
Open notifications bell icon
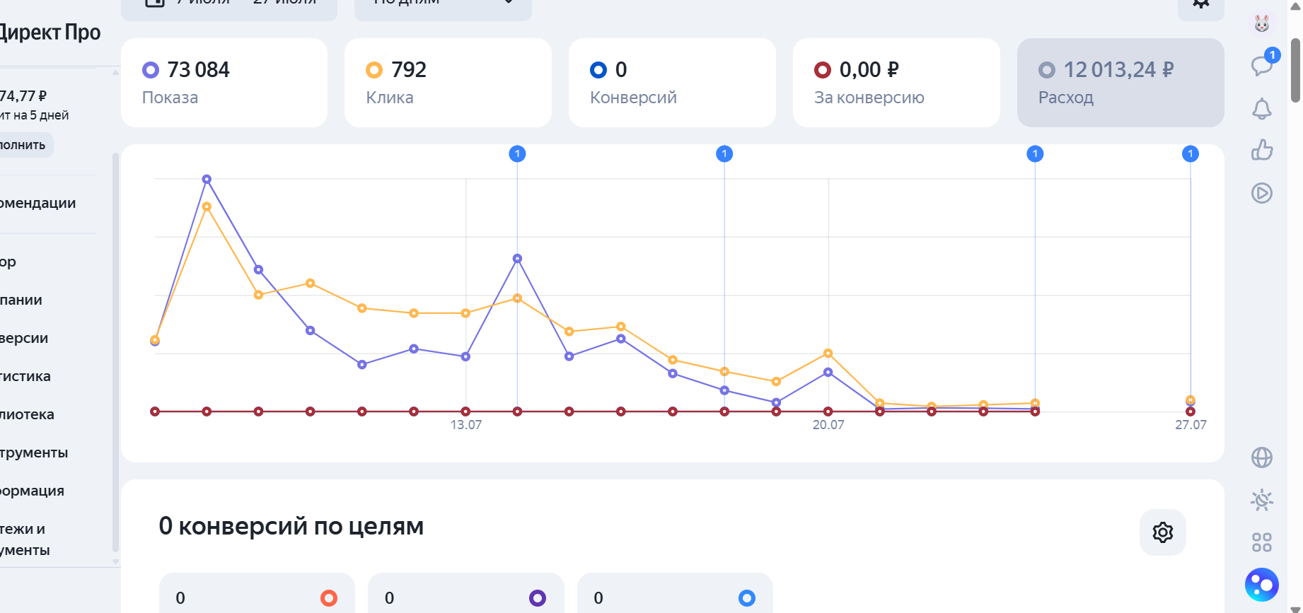pyautogui.click(x=1262, y=109)
